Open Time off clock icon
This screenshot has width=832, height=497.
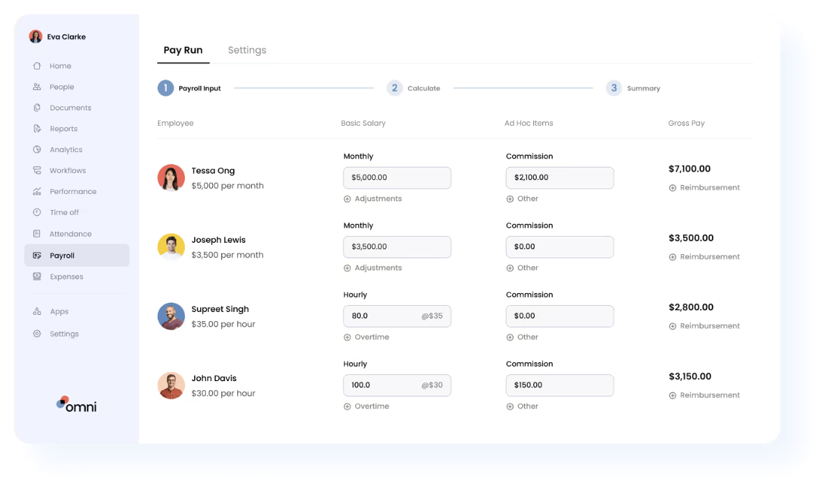[x=37, y=213]
